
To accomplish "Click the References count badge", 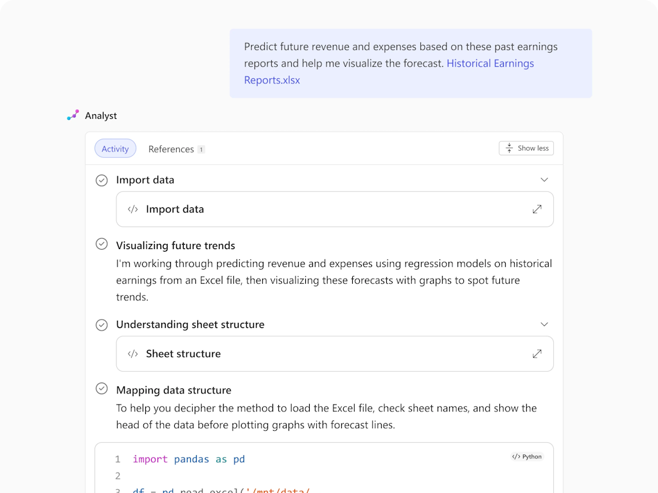I will click(201, 150).
